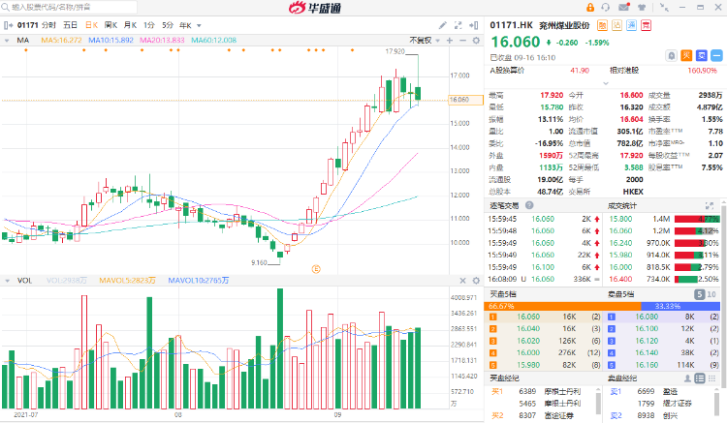
Task: Switch to 五日 five-day chart tab
Action: click(x=70, y=25)
